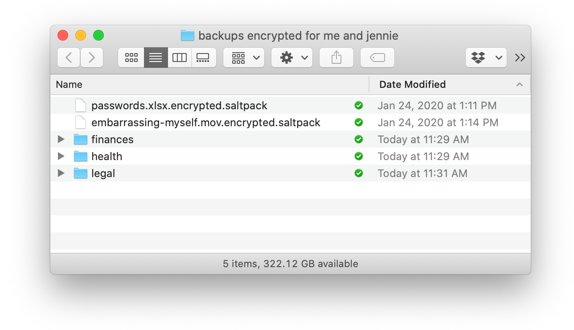Click the title bar folder proxy icon
574x330 pixels.
pyautogui.click(x=188, y=36)
